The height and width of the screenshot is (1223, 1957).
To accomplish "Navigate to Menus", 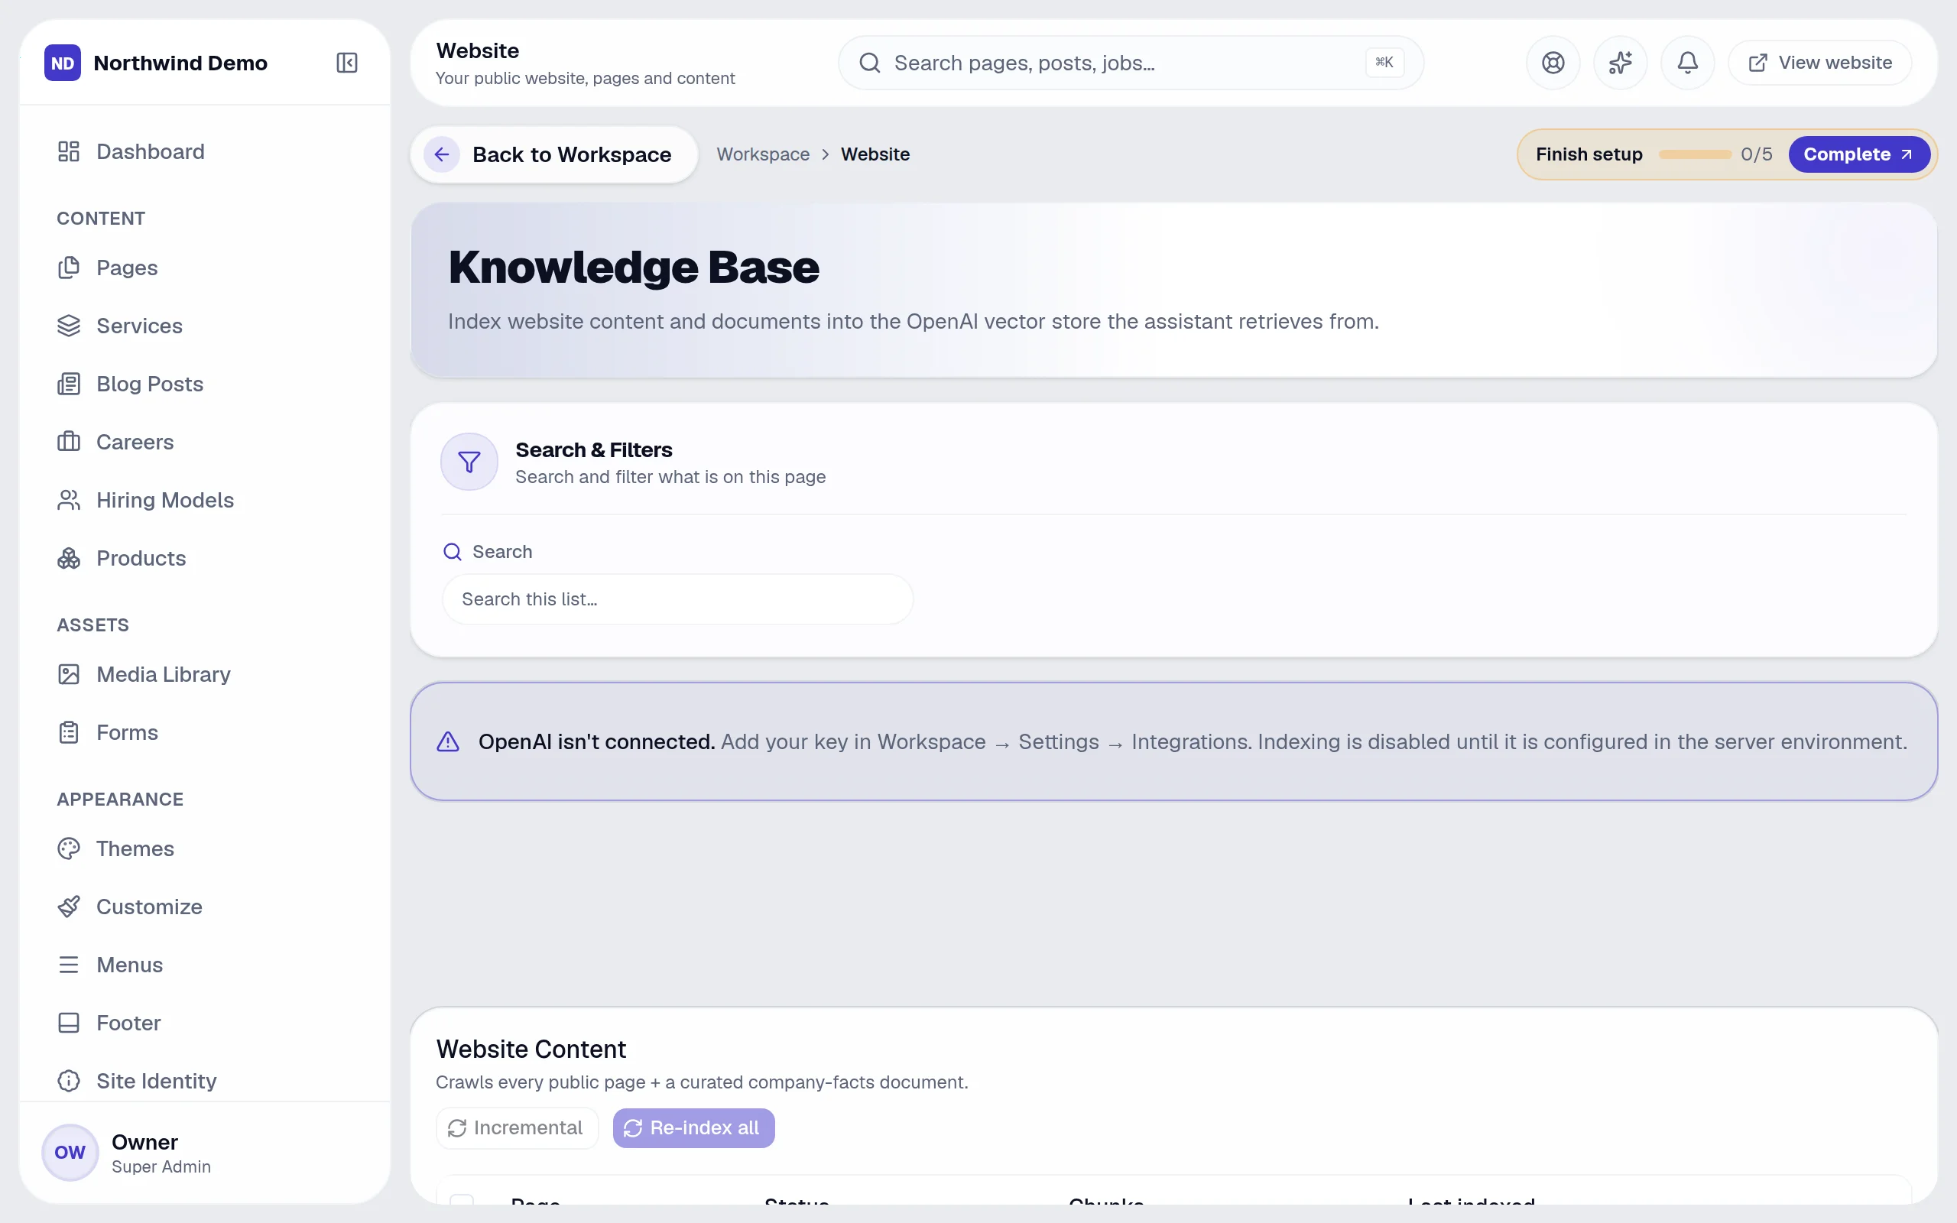I will (205, 965).
